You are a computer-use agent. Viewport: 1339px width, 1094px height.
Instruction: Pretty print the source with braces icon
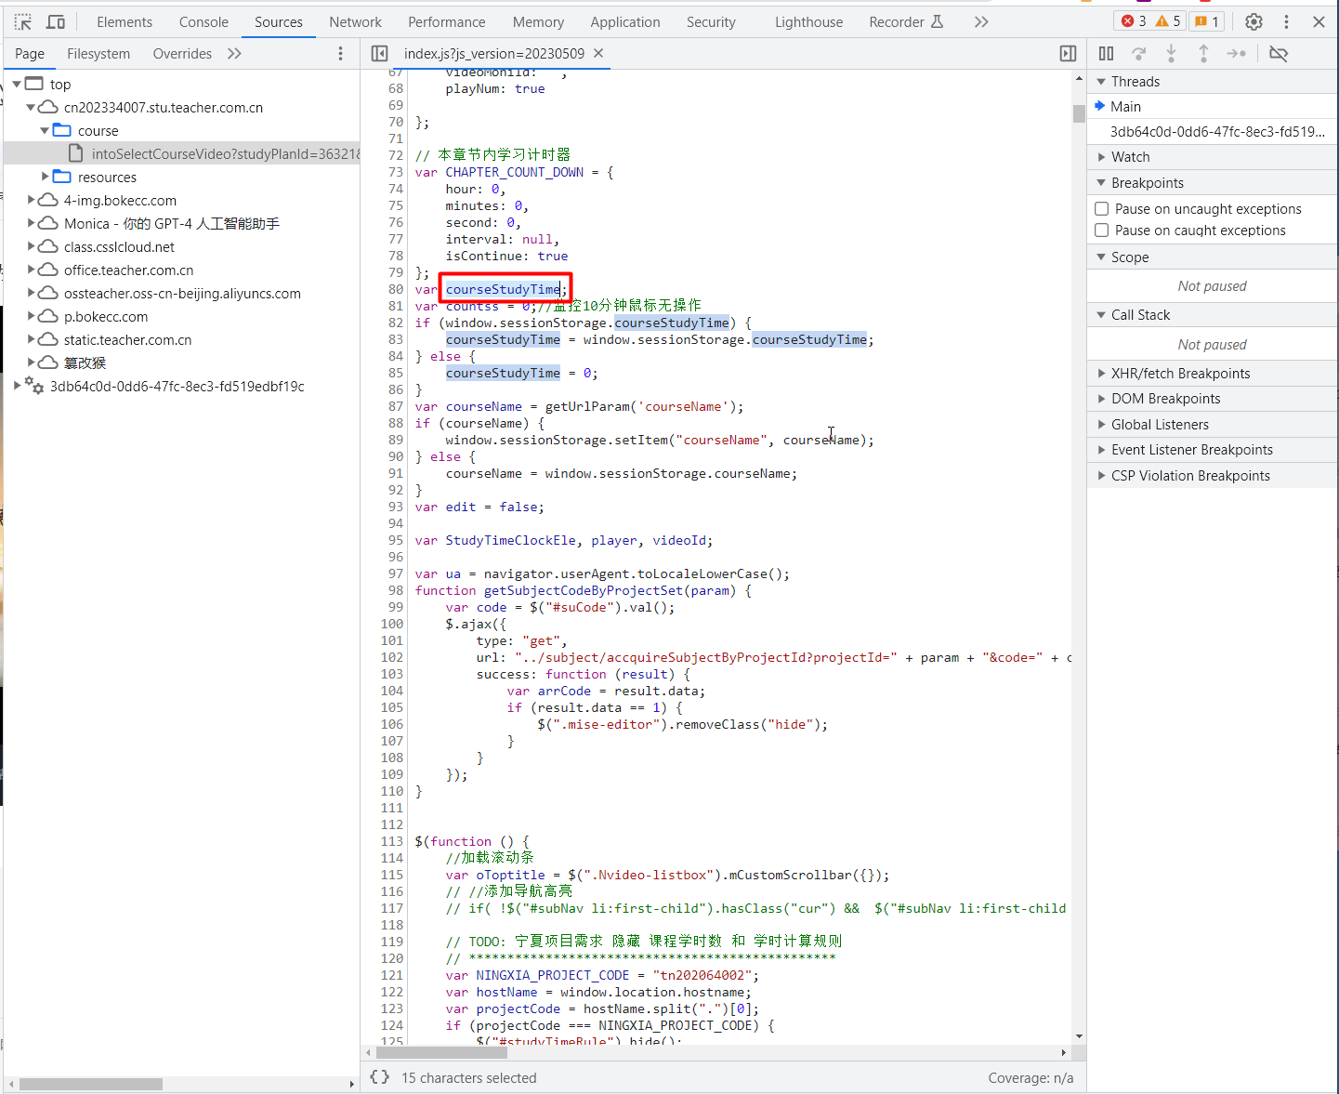(x=379, y=1077)
